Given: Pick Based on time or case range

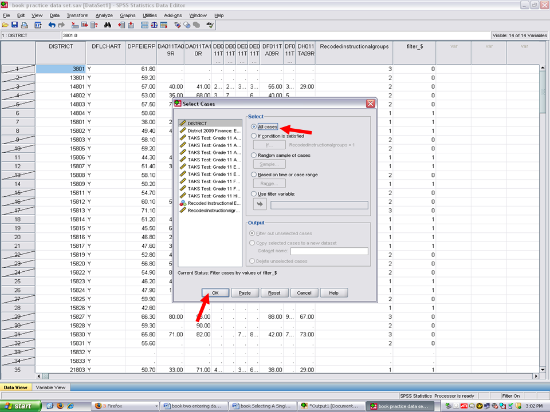Looking at the screenshot, I should [x=254, y=175].
